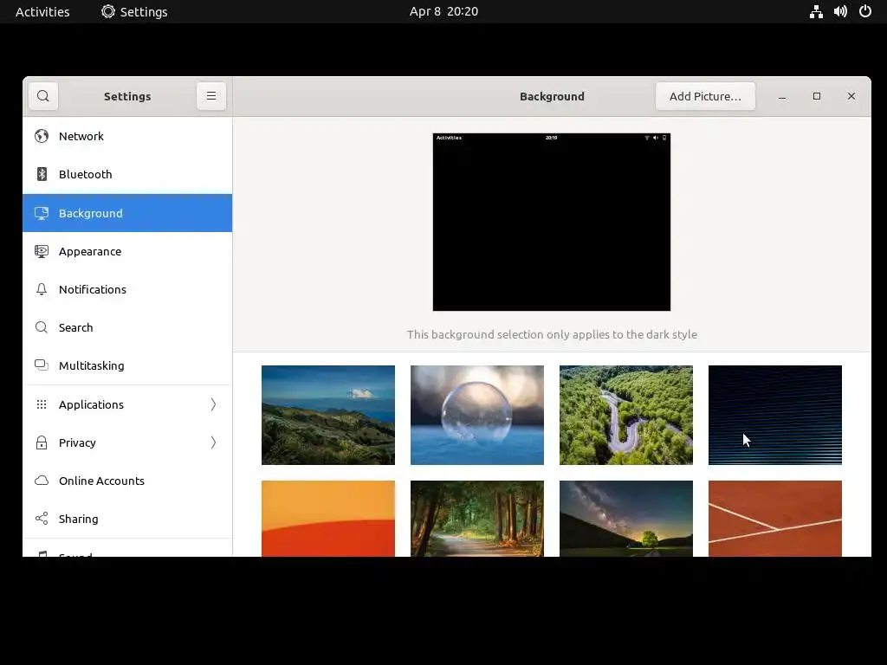
Task: Minimize the Settings window
Action: click(x=782, y=96)
